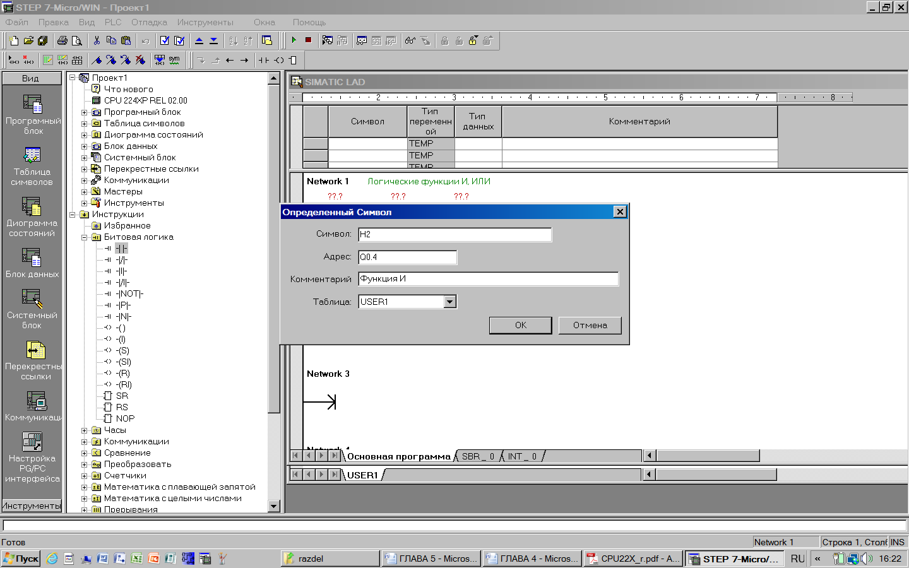This screenshot has width=909, height=568.
Task: Click the glasses program status icon
Action: pos(410,40)
